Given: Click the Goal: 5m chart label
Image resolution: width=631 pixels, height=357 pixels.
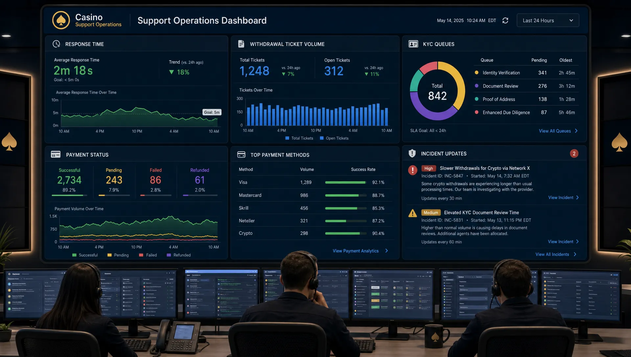Looking at the screenshot, I should point(212,112).
